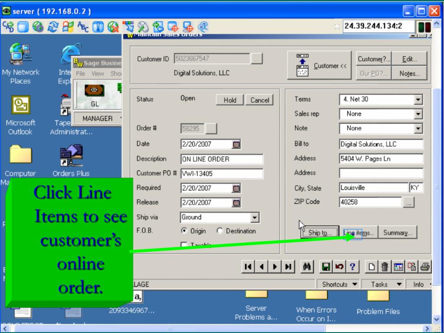Toggle remote input mouse icon
The image size is (444, 333).
tap(143, 27)
